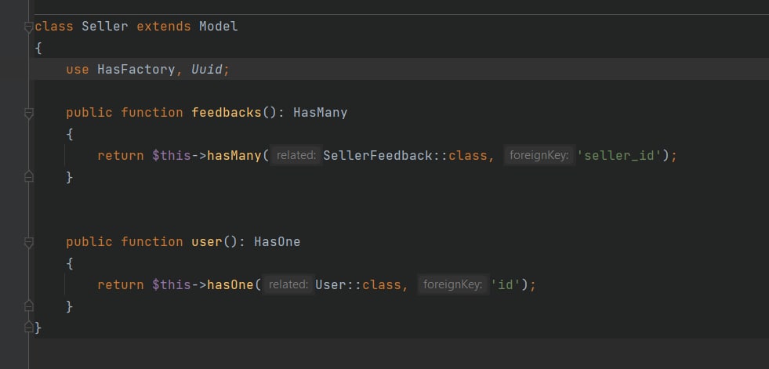
Task: Click the 'feedbacks' method name
Action: pyautogui.click(x=226, y=112)
